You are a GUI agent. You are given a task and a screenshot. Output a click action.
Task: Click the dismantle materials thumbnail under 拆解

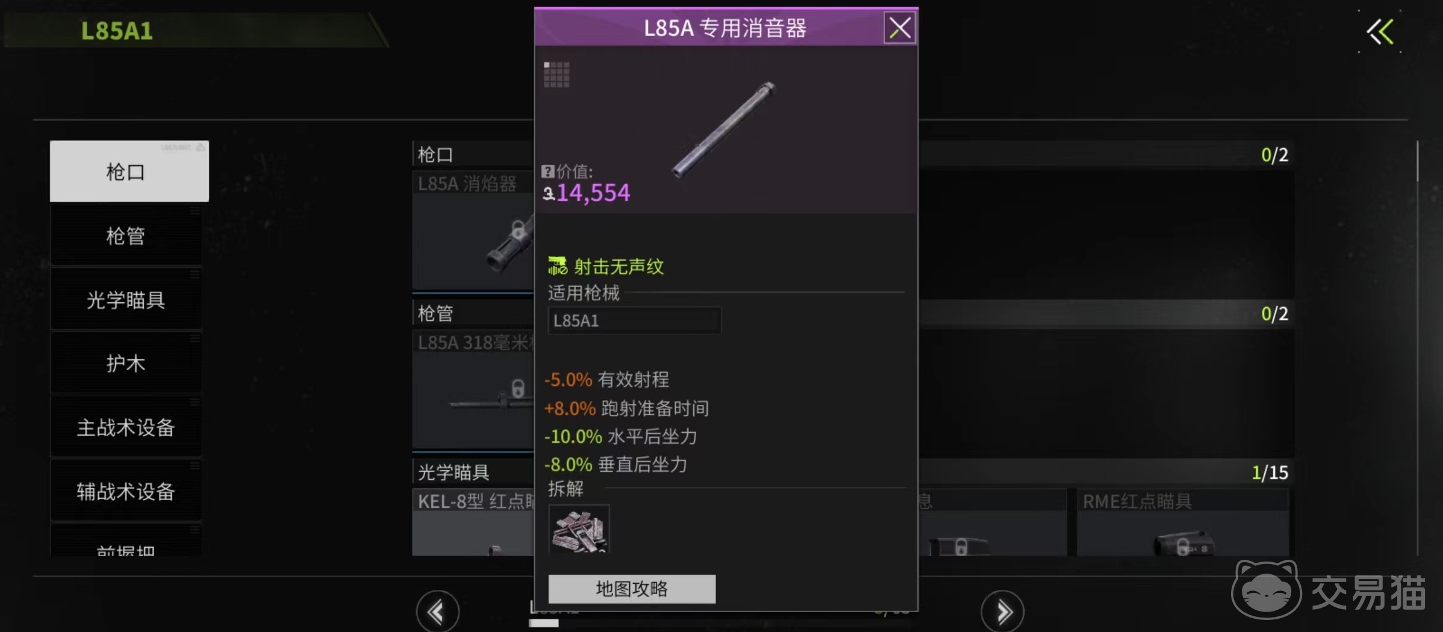pos(579,528)
